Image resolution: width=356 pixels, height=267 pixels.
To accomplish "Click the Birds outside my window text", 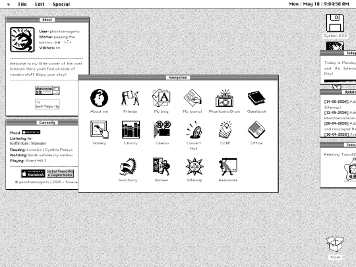I will coord(51,155).
